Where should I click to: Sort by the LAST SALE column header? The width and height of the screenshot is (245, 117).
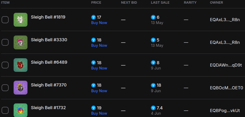tap(160, 3)
